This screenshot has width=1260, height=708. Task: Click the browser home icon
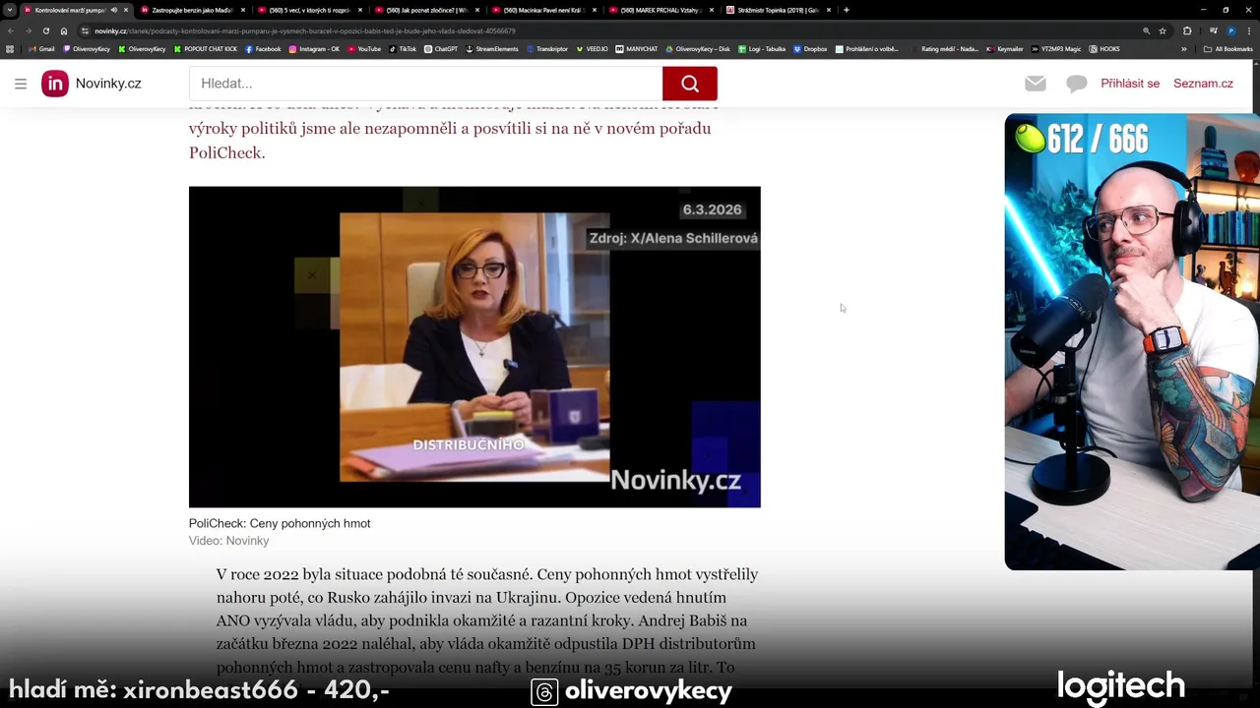point(64,30)
